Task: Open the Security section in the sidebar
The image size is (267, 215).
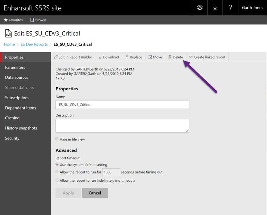Action: [12, 138]
